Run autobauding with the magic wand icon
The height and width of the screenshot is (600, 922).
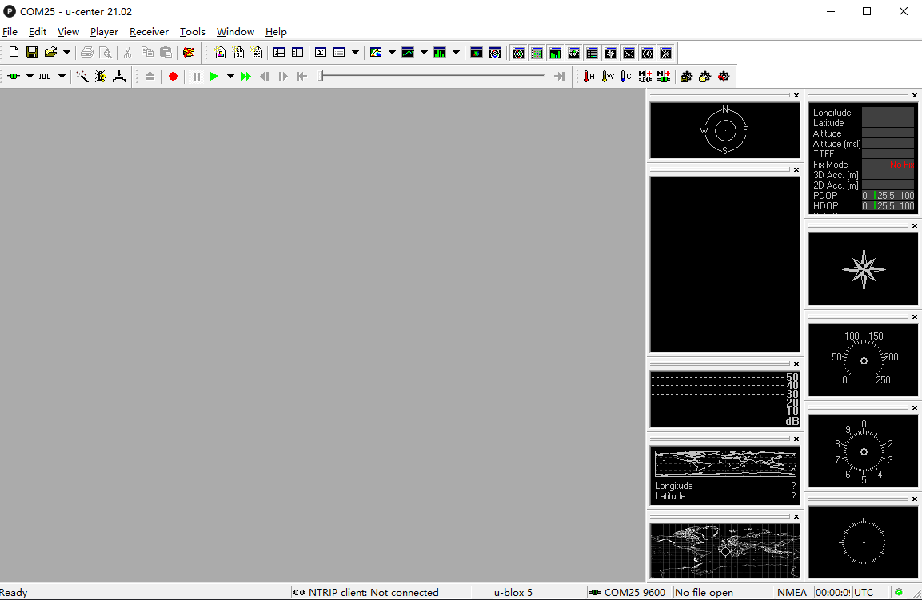pos(82,77)
